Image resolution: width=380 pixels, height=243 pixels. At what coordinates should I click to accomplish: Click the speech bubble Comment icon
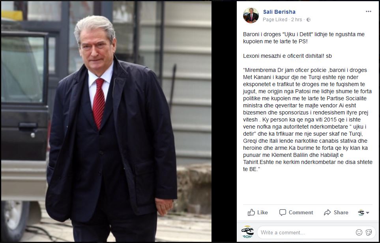283,212
